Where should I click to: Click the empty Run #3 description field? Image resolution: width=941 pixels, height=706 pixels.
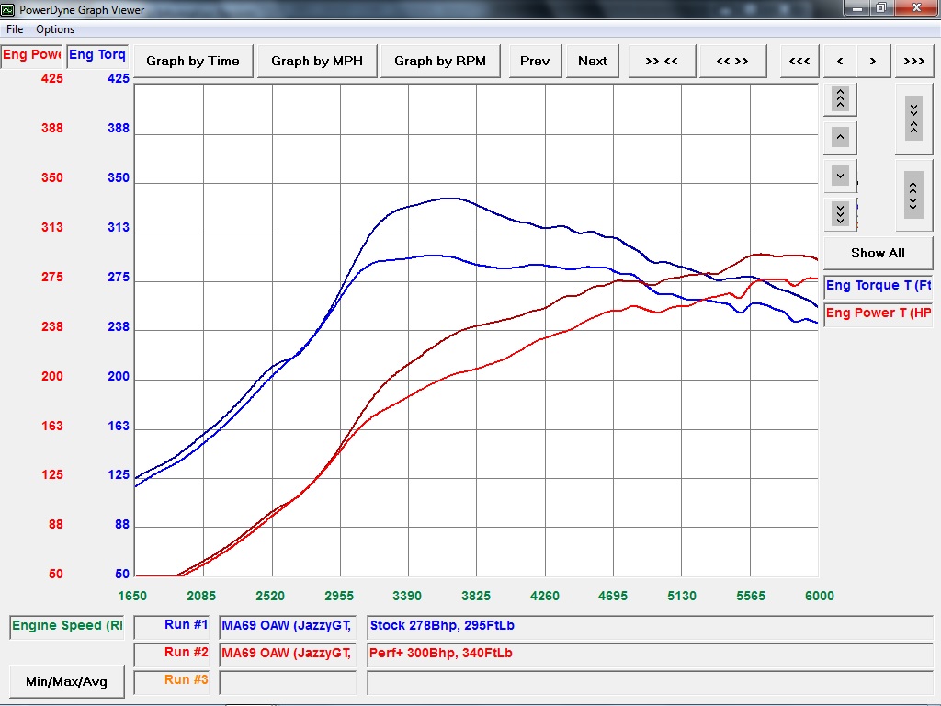click(650, 683)
